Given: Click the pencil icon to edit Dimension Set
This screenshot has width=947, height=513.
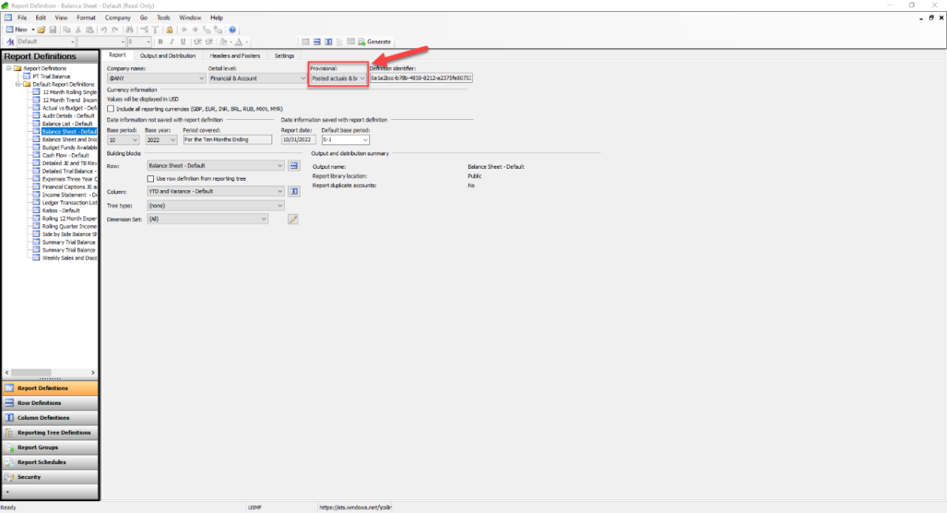Looking at the screenshot, I should point(293,219).
